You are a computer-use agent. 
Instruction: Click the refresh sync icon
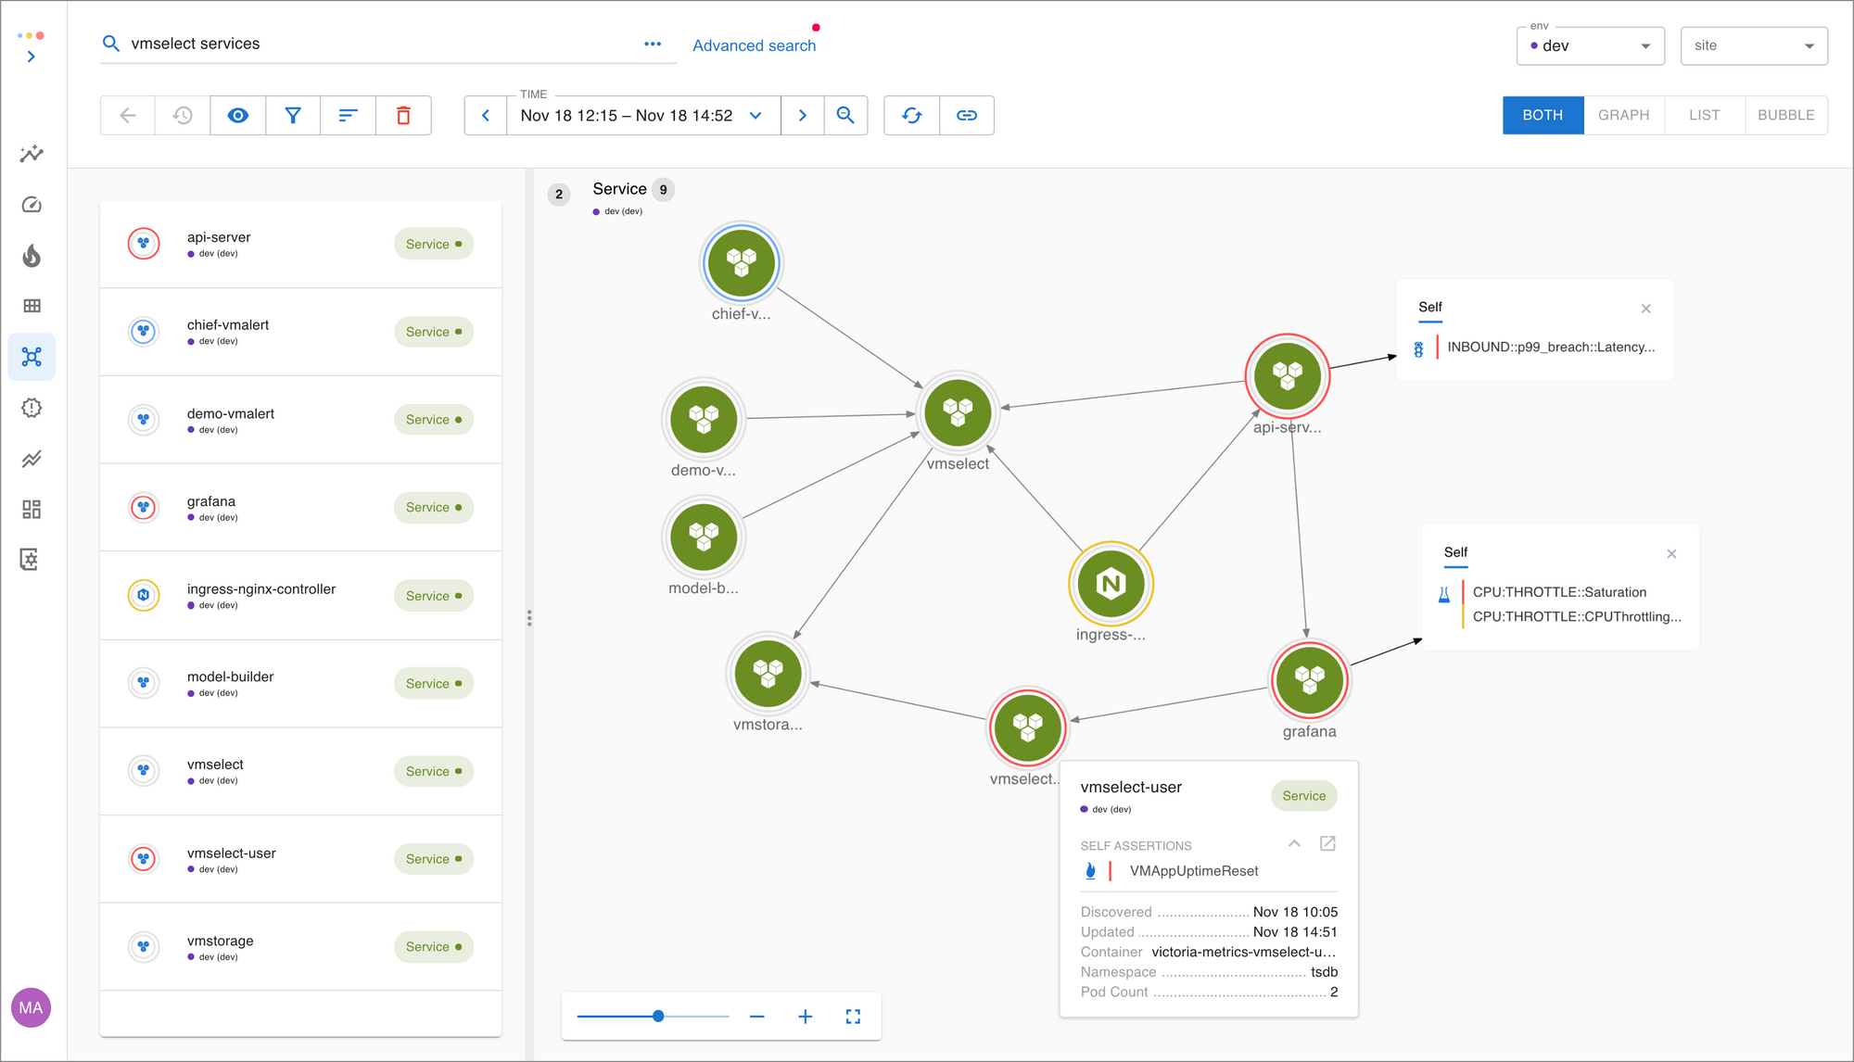coord(911,116)
